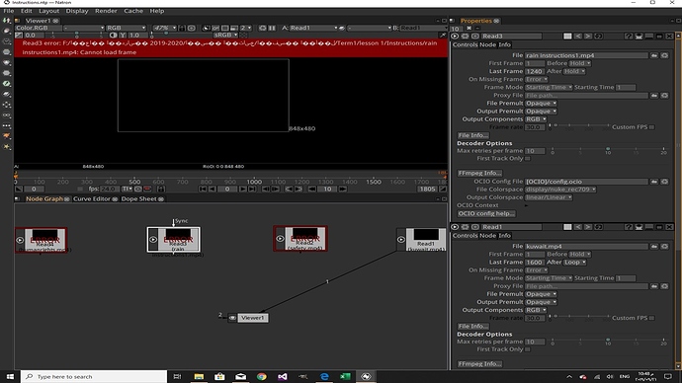Toggle the Read3 node preview play icon
Image resolution: width=682 pixels, height=383 pixels.
[153, 239]
